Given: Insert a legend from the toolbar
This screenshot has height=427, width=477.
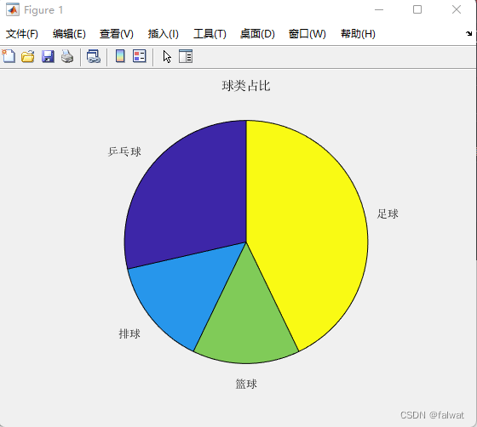Looking at the screenshot, I should pyautogui.click(x=140, y=56).
